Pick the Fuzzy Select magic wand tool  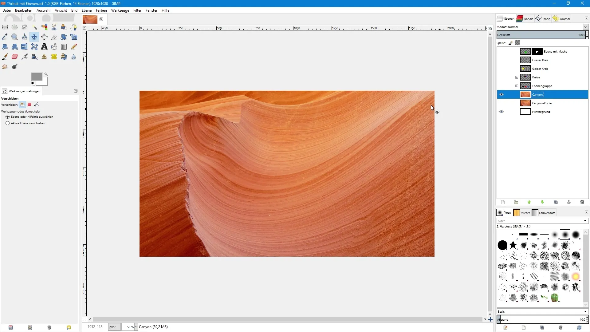(34, 27)
